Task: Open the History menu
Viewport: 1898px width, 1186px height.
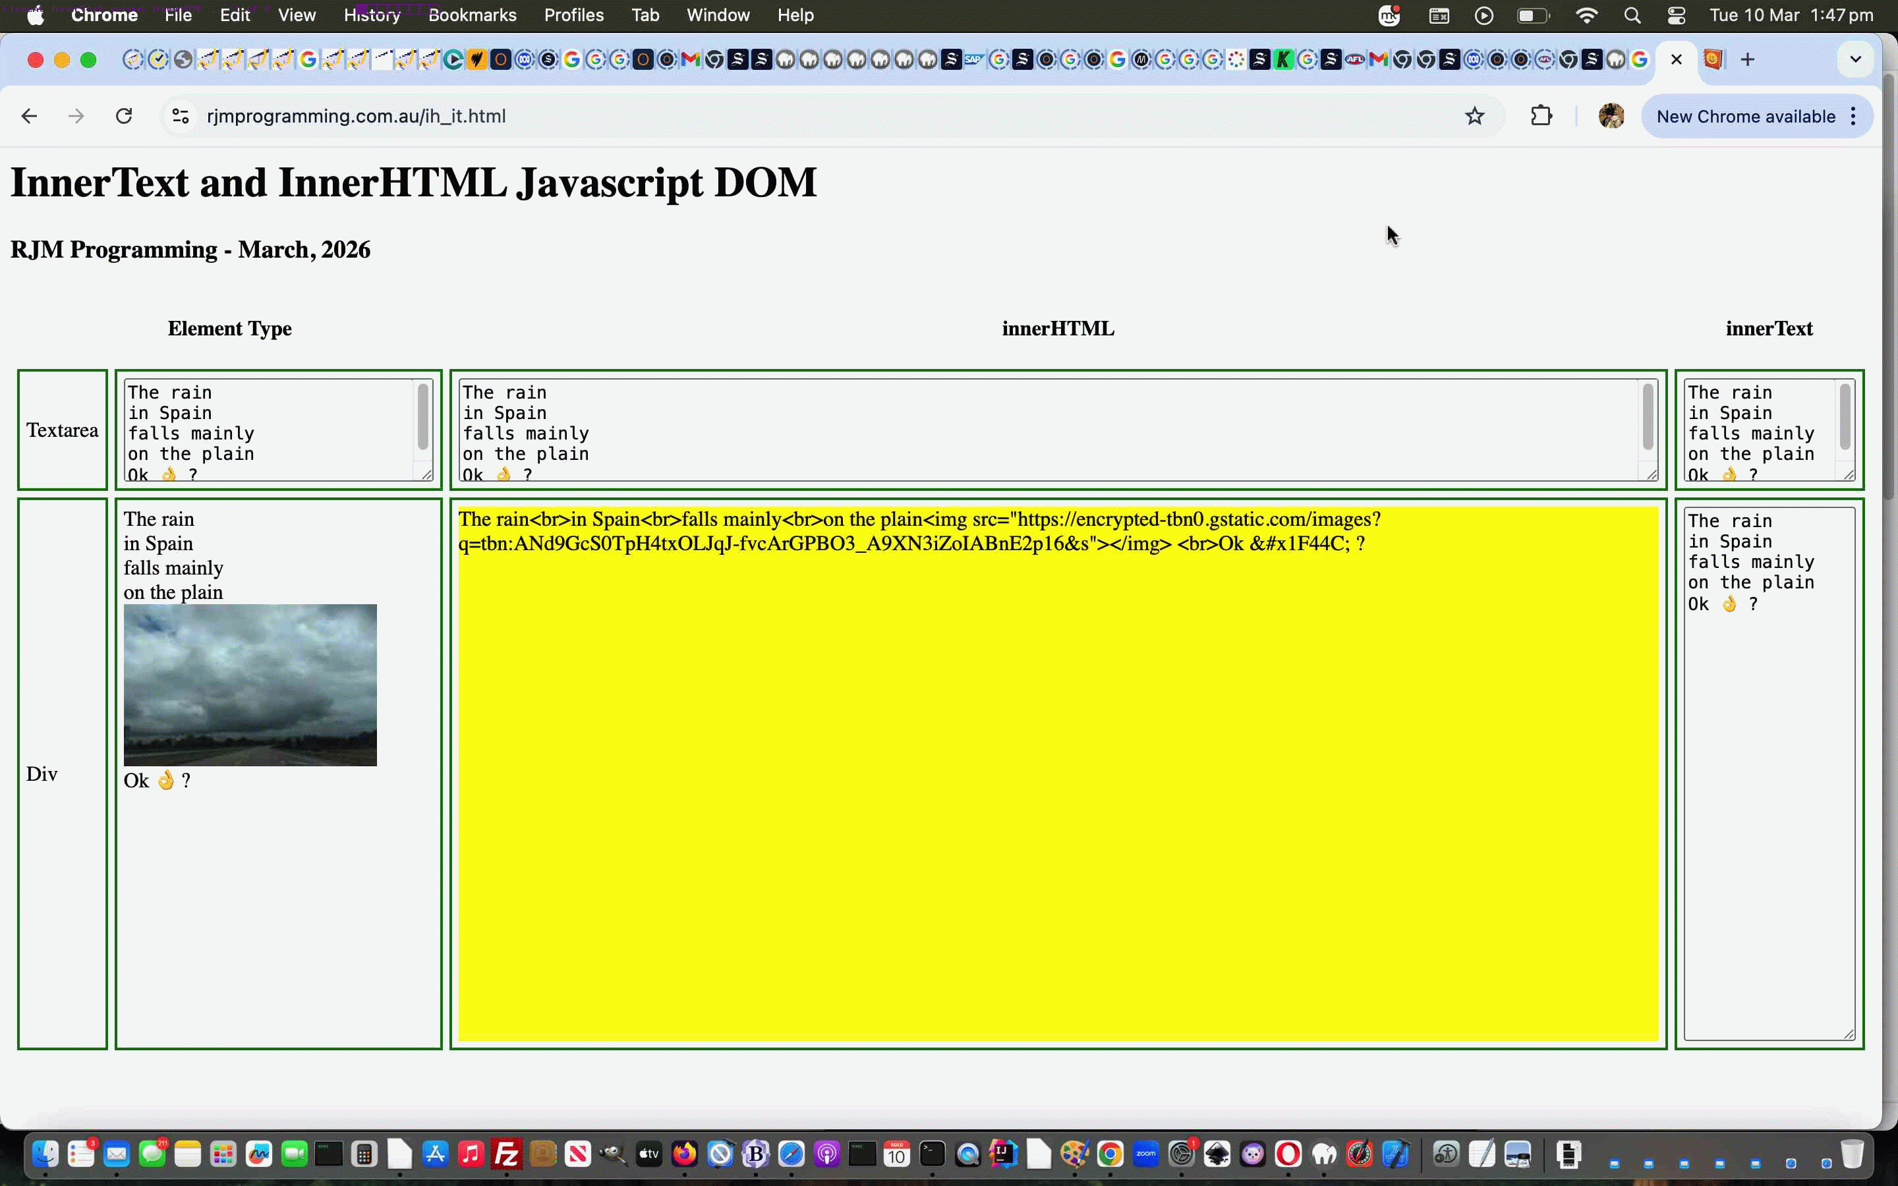Action: [x=372, y=15]
